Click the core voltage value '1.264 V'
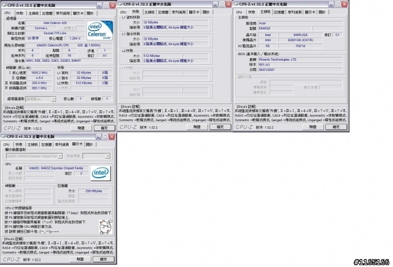393x267 pixels. point(75,39)
